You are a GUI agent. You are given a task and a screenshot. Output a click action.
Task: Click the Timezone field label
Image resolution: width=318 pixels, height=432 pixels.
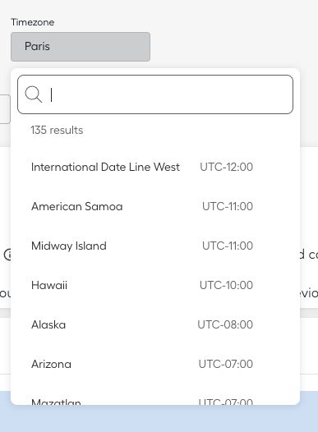33,22
